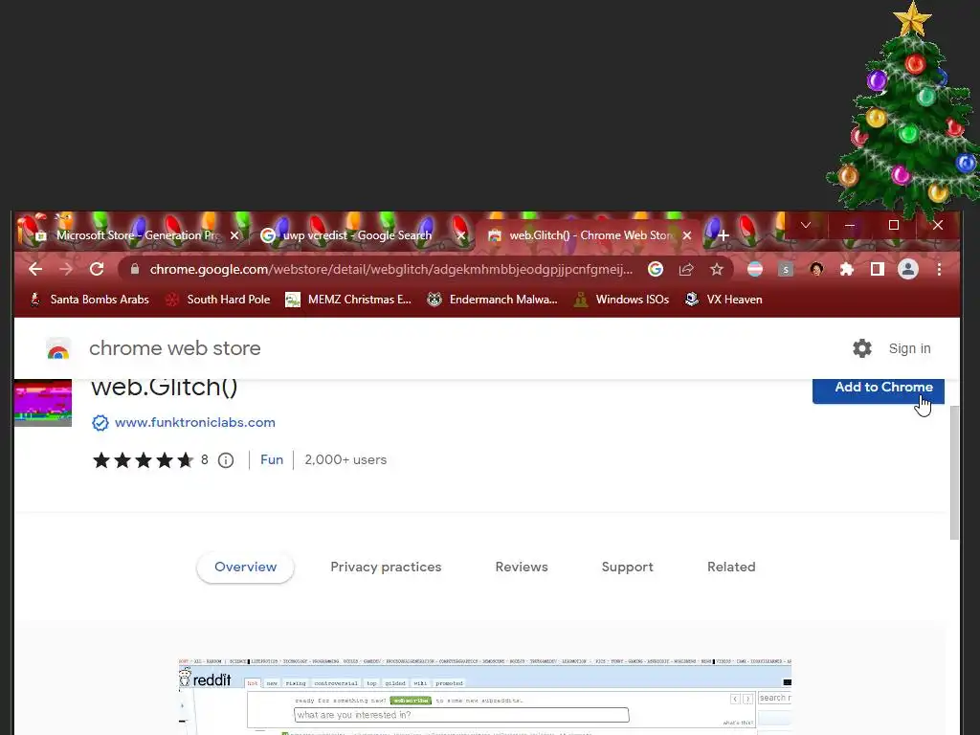Close the uwp vcredist Google Search tab

pyautogui.click(x=461, y=235)
